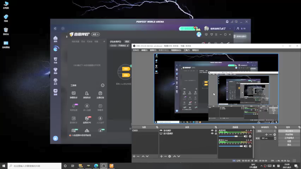Open the trophy section in Arena sidebar
Screen dimensions: 301x169
[x=55, y=71]
